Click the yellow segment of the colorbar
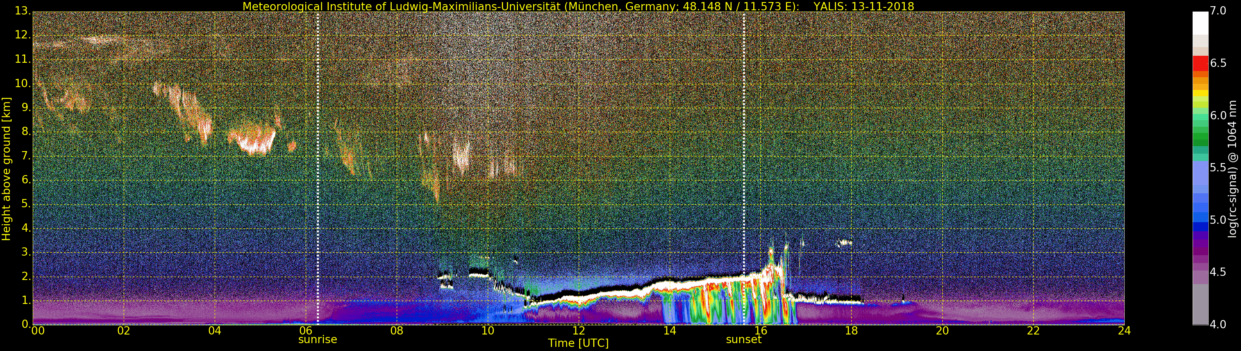 click(1200, 93)
